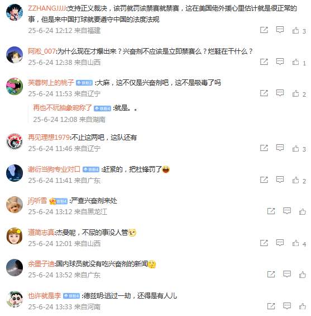
Task: Reply to 也许就是李's comment via the comment icon
Action: tap(287, 306)
